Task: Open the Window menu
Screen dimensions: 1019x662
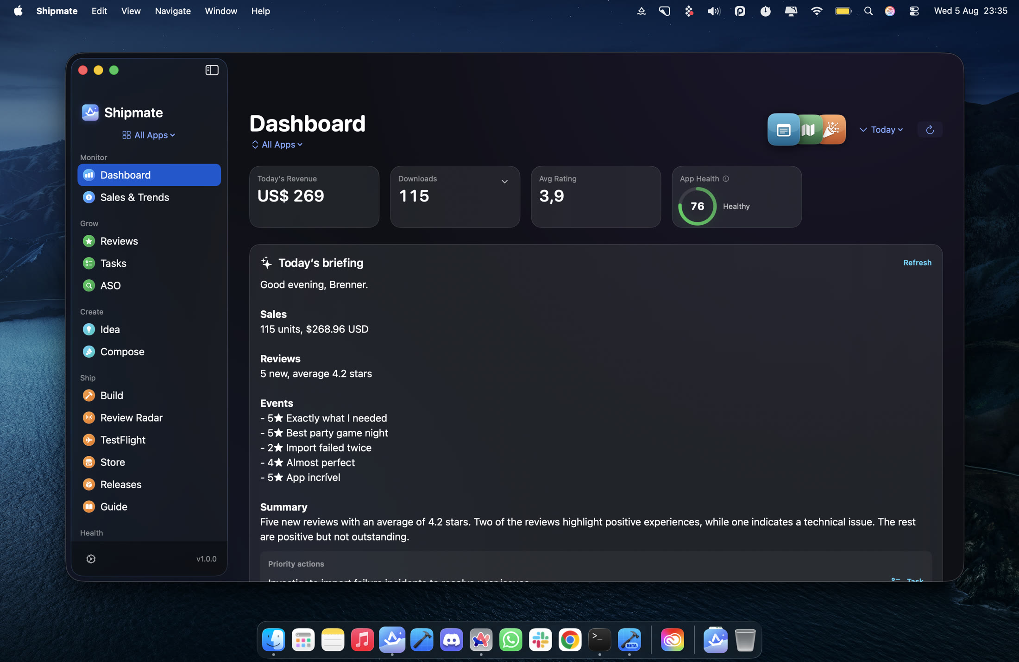Action: (x=221, y=11)
